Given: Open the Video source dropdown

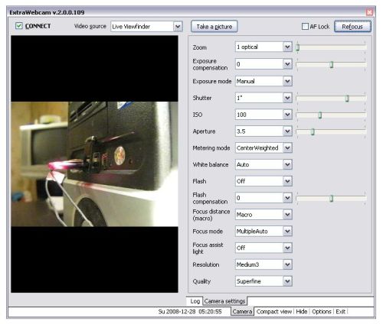Looking at the screenshot, I should [x=146, y=27].
